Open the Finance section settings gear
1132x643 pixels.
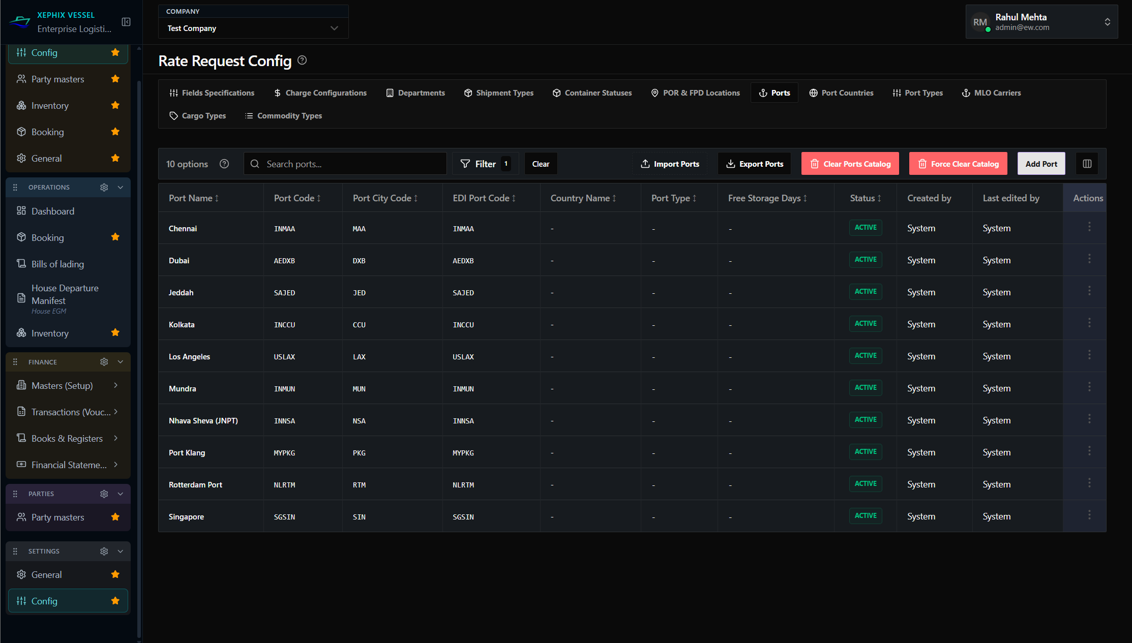[104, 362]
